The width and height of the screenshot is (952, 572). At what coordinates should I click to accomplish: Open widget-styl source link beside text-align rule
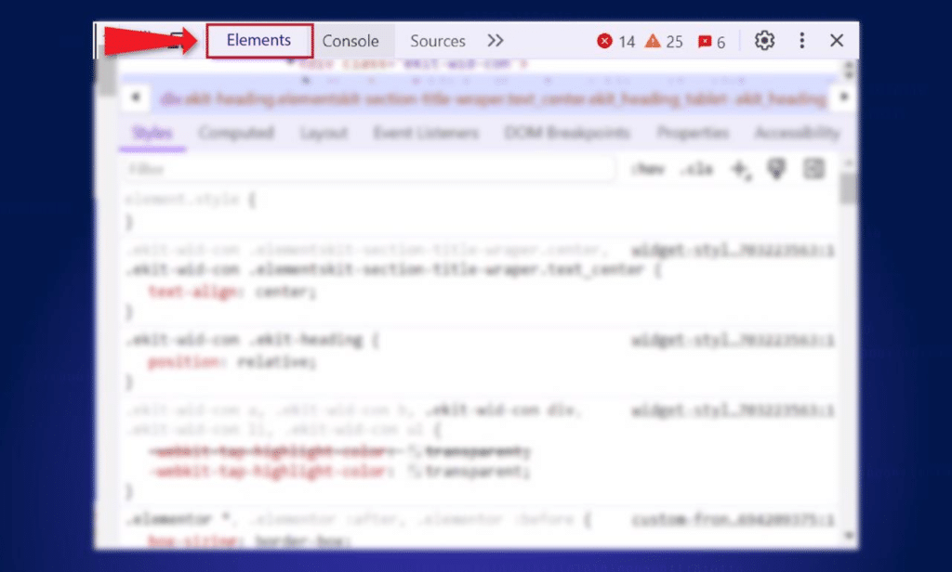coord(732,250)
